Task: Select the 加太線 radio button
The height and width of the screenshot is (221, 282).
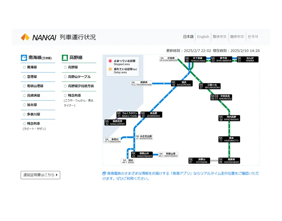Action: pos(24,105)
